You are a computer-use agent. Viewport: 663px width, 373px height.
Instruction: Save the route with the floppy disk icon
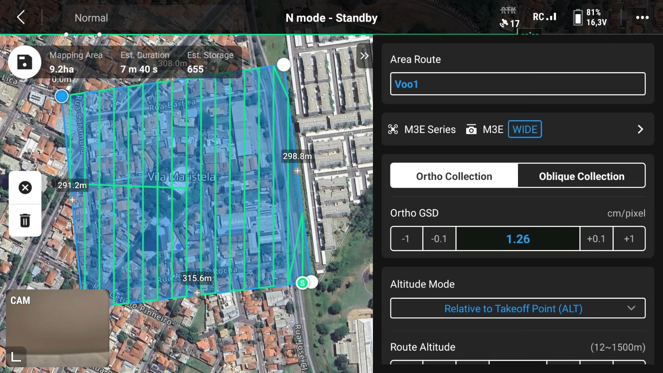[x=24, y=62]
